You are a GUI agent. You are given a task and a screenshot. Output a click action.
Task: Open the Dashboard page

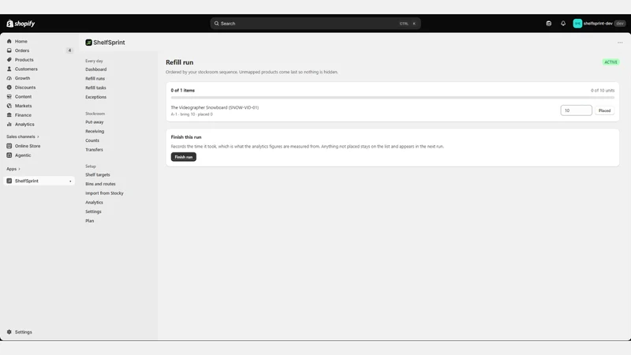95,69
